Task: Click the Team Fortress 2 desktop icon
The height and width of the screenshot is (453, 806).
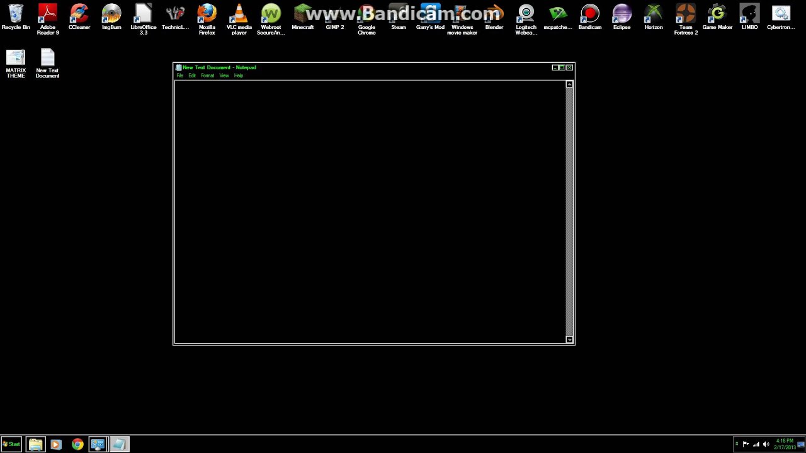Action: tap(686, 20)
